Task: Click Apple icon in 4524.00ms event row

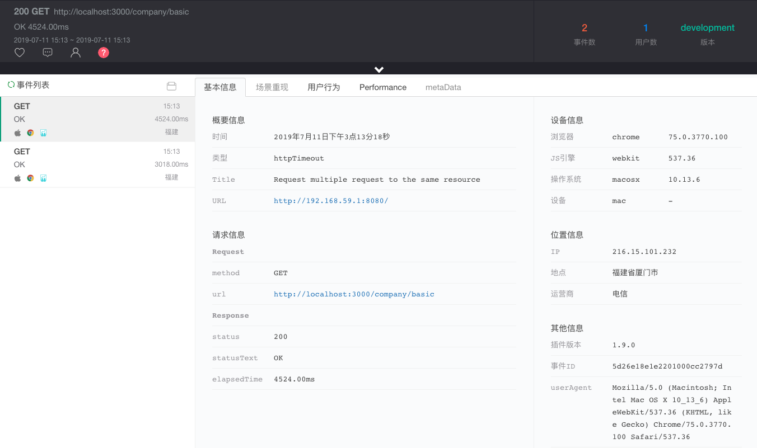Action: pyautogui.click(x=17, y=133)
